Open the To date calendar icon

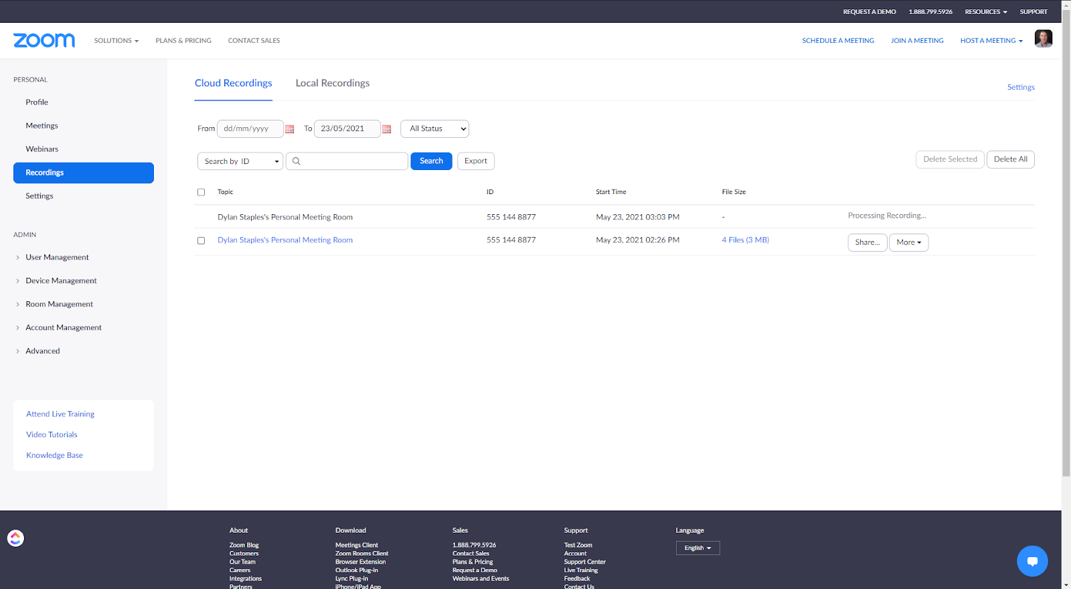(386, 129)
